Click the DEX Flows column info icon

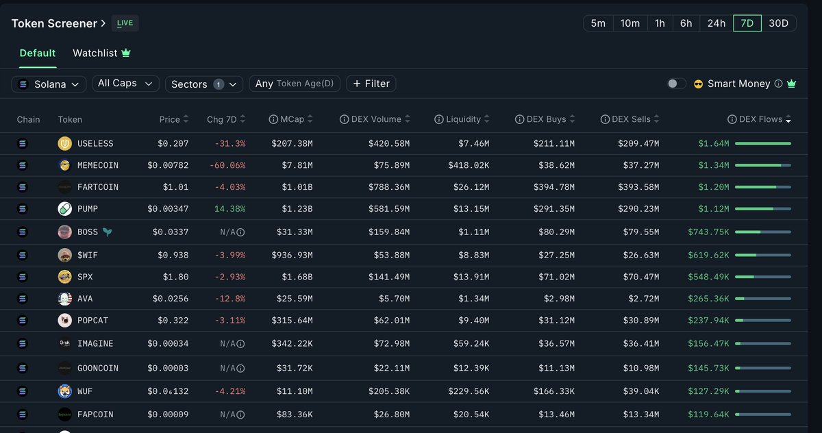tap(731, 119)
